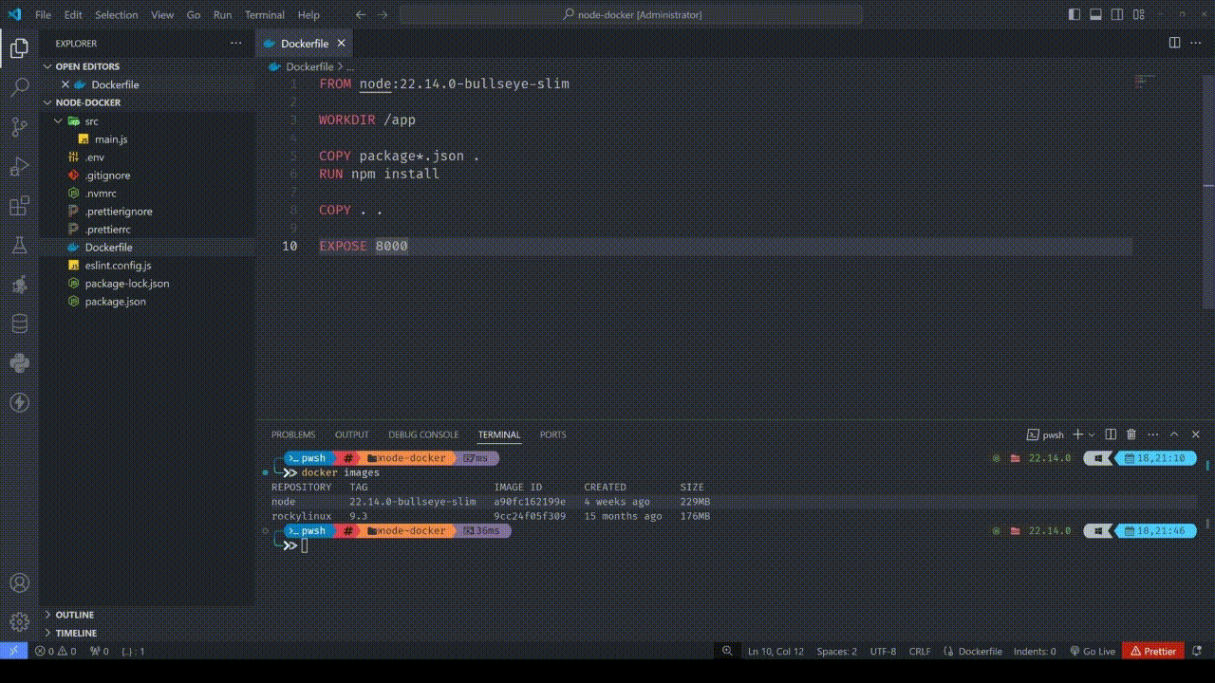Click the Split Editor Right icon
Screen dimensions: 1215x683
[x=1174, y=43]
